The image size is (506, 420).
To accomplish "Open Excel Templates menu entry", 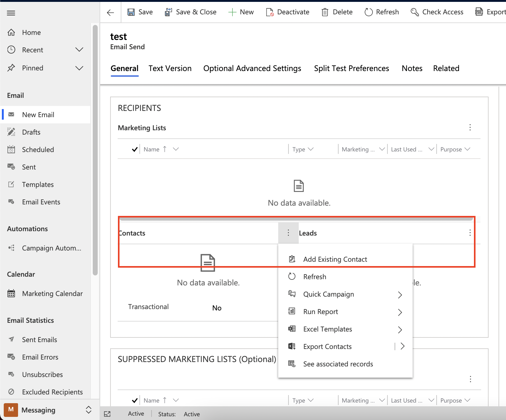I will [x=345, y=329].
